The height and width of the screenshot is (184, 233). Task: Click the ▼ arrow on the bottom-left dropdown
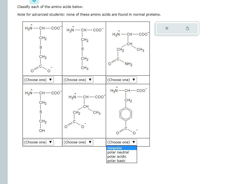pos(50,142)
